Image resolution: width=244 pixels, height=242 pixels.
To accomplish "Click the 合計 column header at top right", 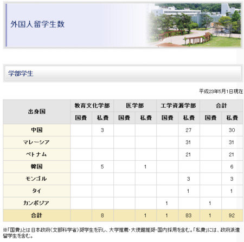I will [221, 106].
